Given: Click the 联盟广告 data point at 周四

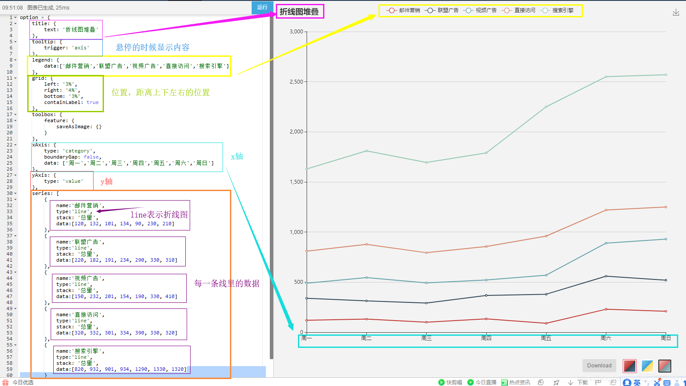Looking at the screenshot, I should click(x=486, y=295).
